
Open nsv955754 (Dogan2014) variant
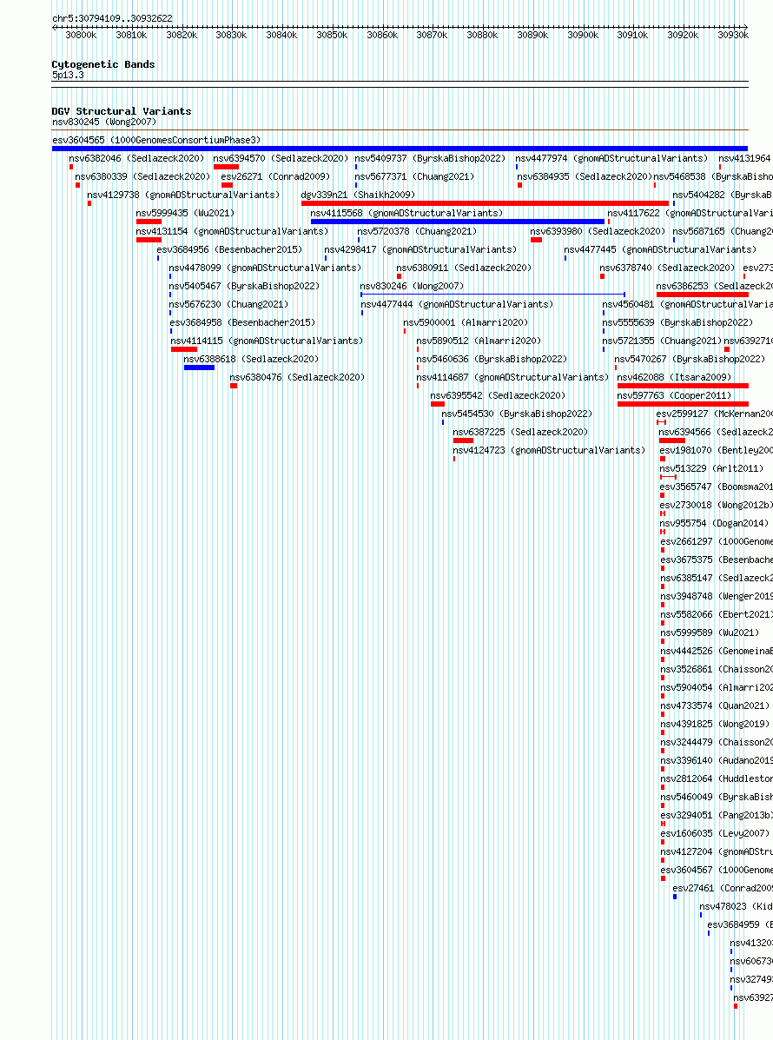click(715, 523)
